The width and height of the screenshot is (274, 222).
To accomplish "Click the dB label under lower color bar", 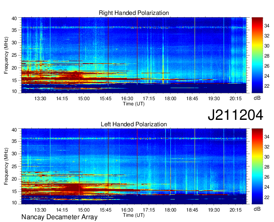I will [257, 209].
